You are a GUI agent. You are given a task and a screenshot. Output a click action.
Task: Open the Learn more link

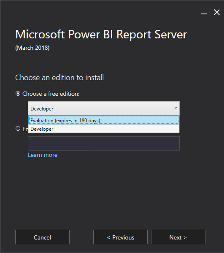click(x=43, y=155)
